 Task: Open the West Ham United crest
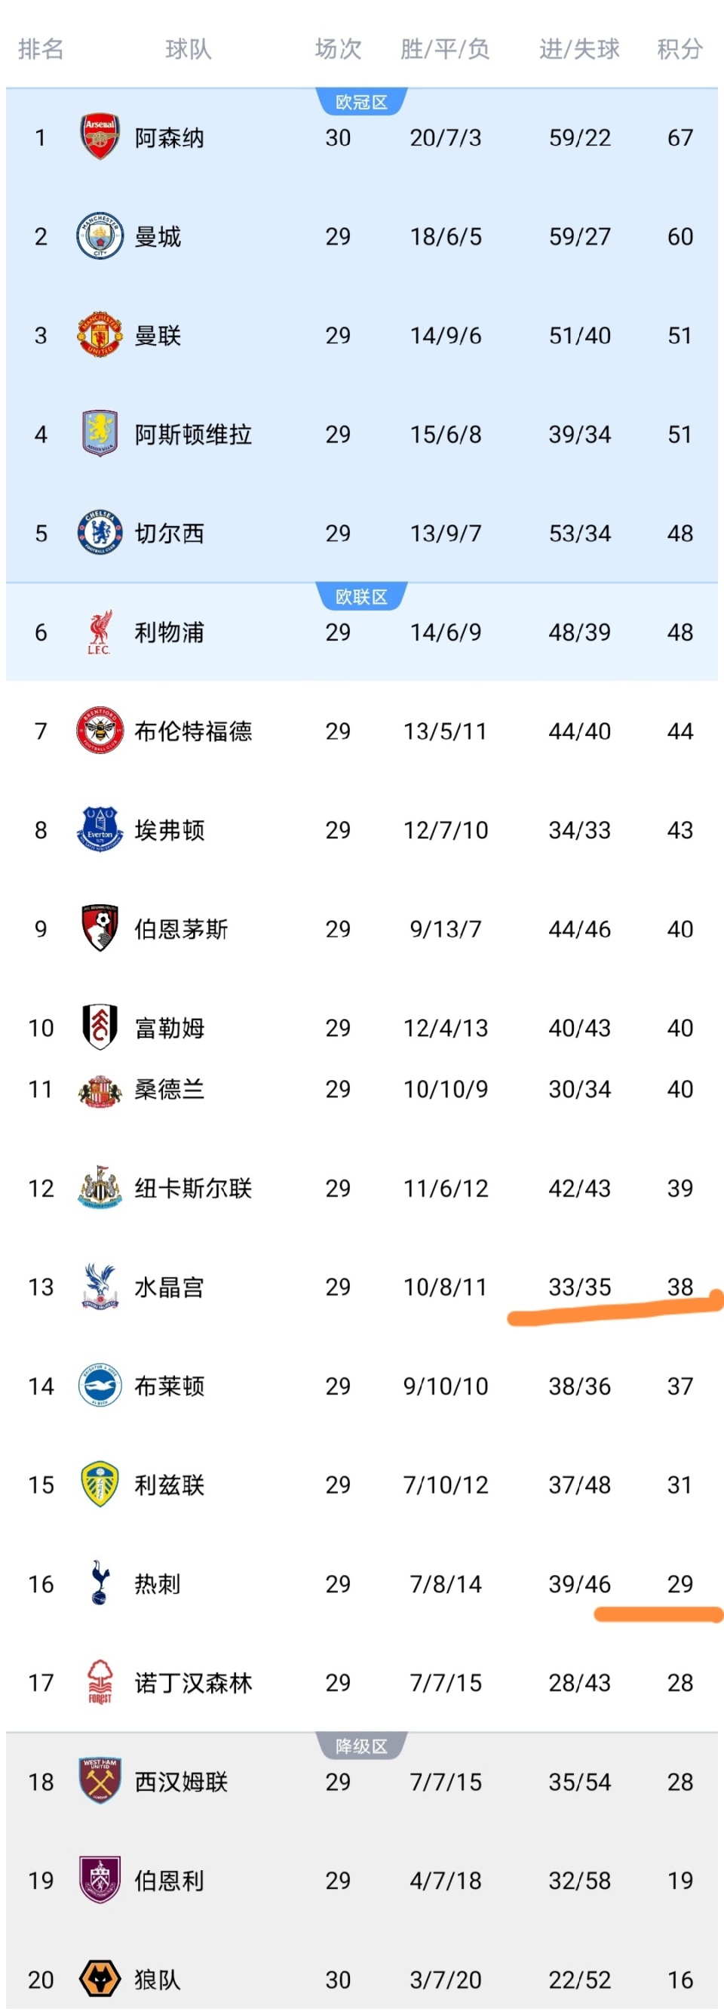[x=100, y=1781]
